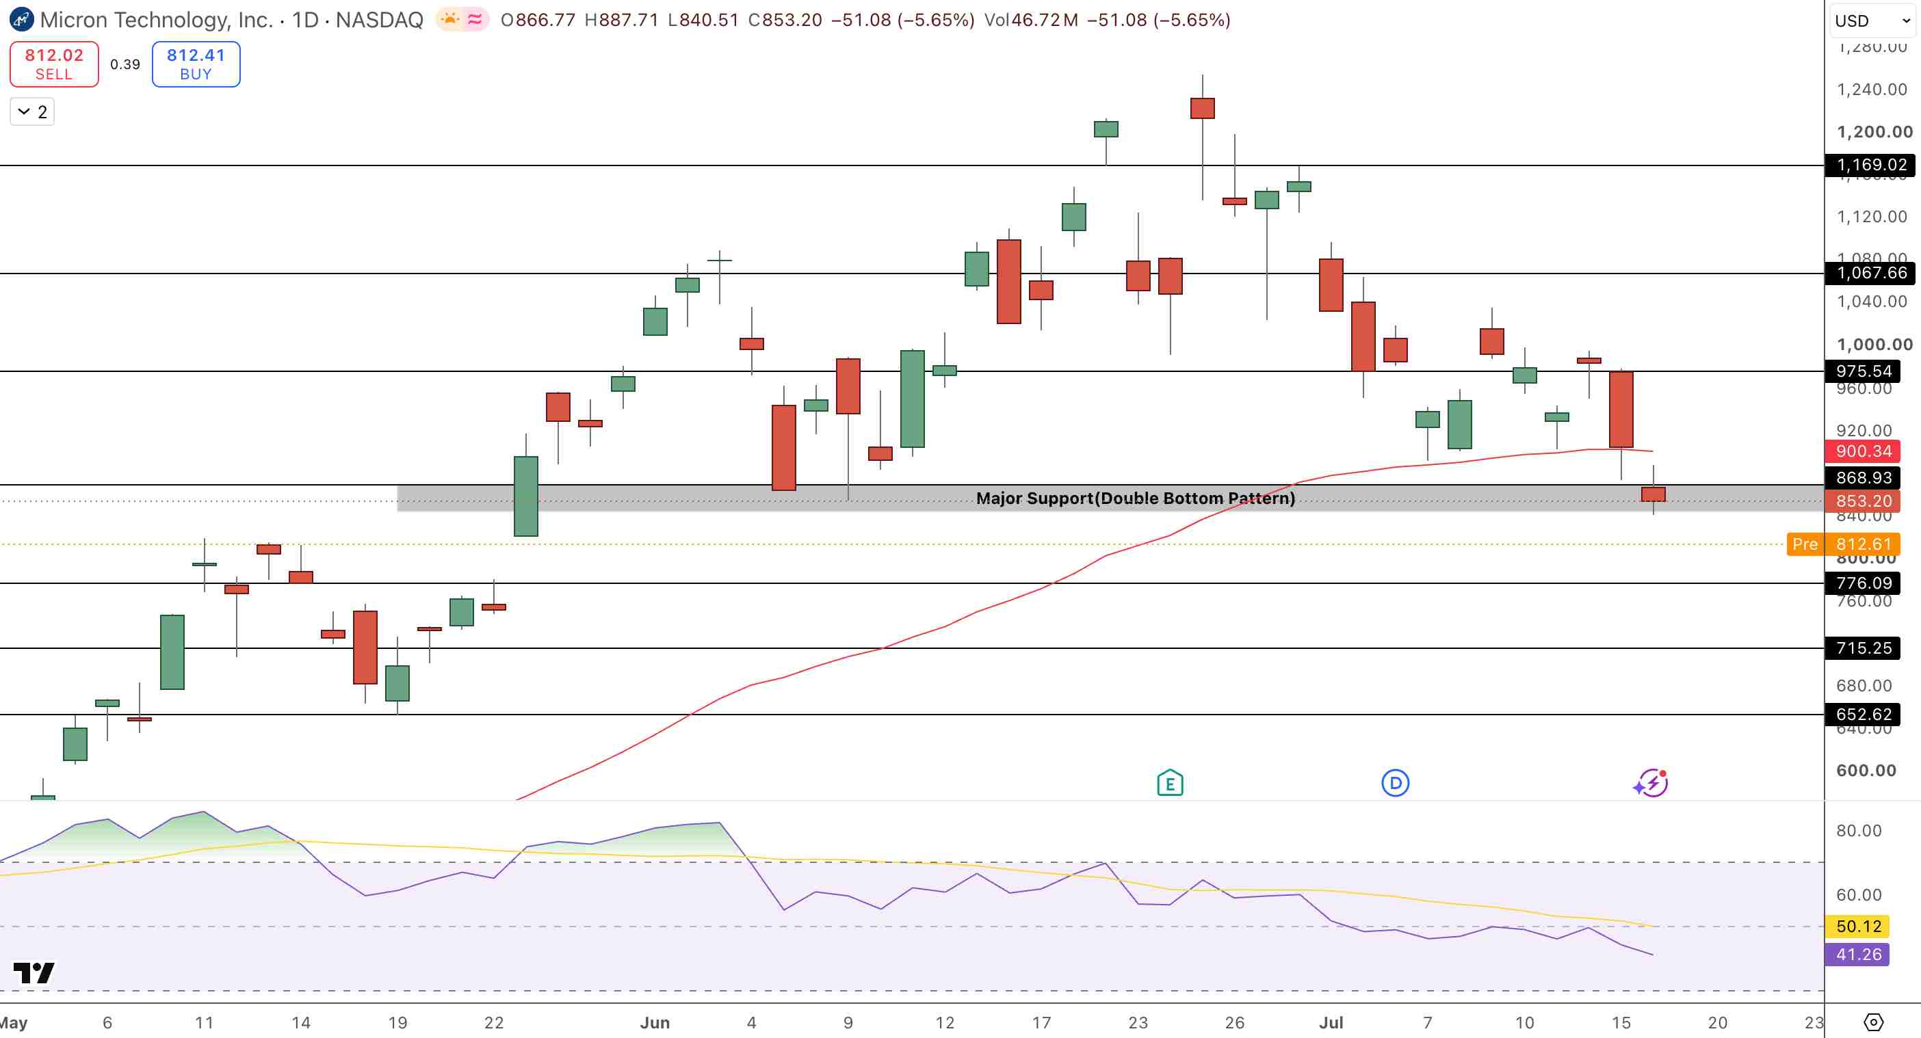This screenshot has height=1038, width=1921.
Task: Open the USD currency dropdown
Action: (x=1872, y=21)
